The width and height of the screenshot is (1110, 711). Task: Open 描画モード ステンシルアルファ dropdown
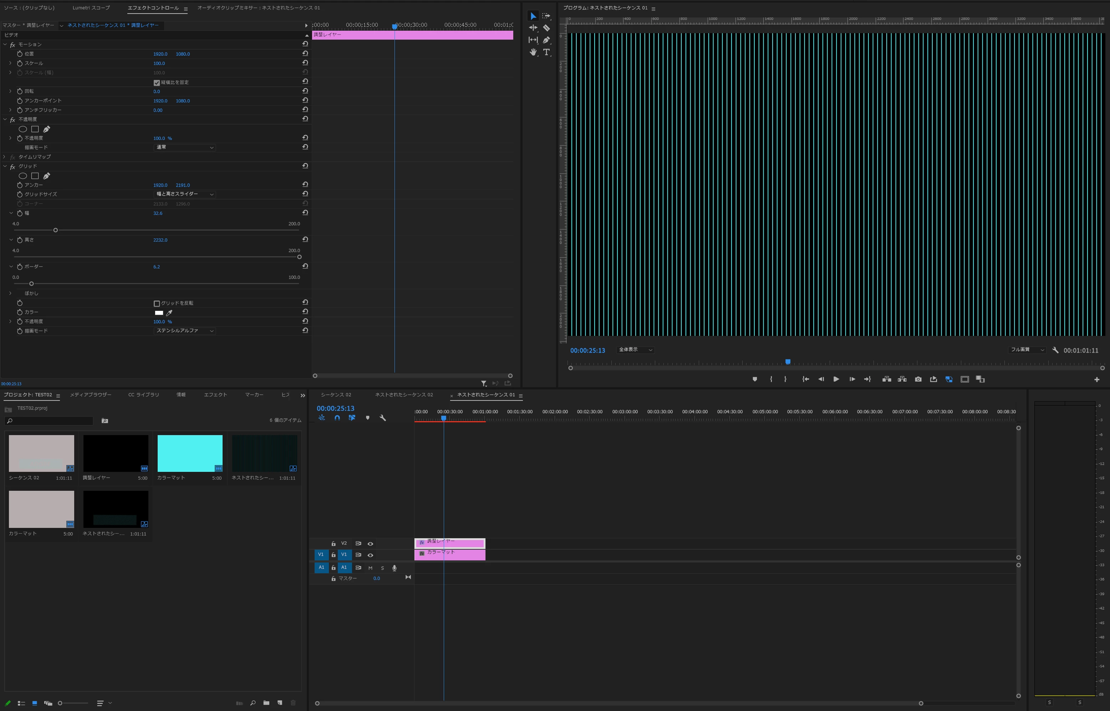click(x=184, y=331)
